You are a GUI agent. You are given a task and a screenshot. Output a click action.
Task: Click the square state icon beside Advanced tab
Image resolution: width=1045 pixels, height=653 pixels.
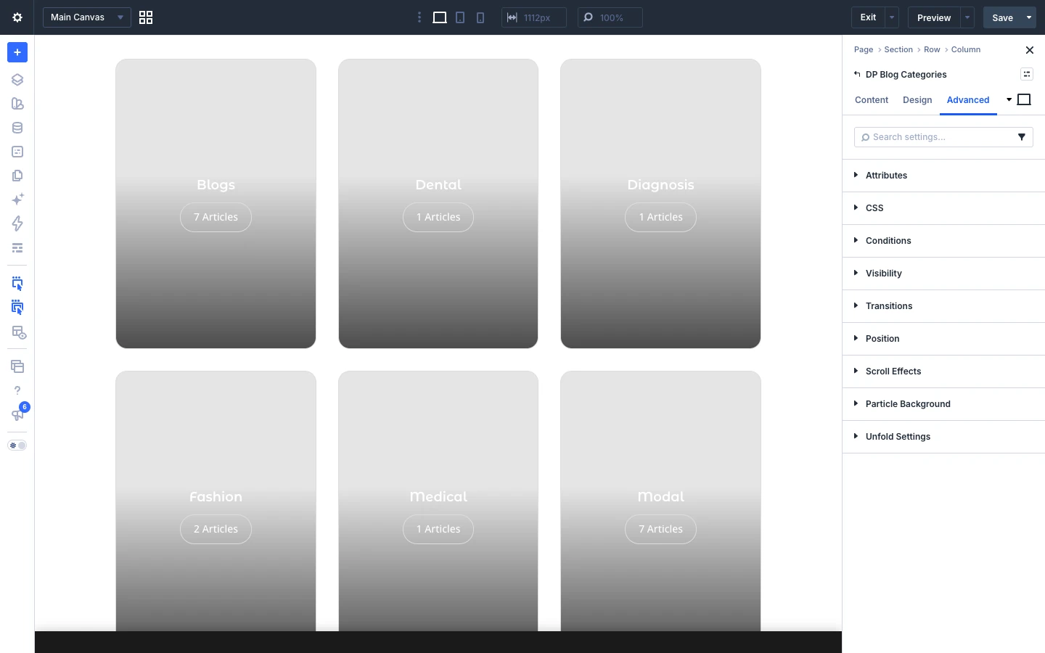click(x=1024, y=99)
